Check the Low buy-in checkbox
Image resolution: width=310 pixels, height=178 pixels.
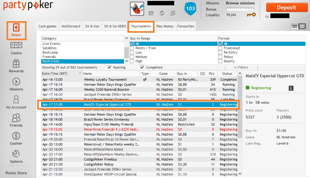(x=132, y=52)
